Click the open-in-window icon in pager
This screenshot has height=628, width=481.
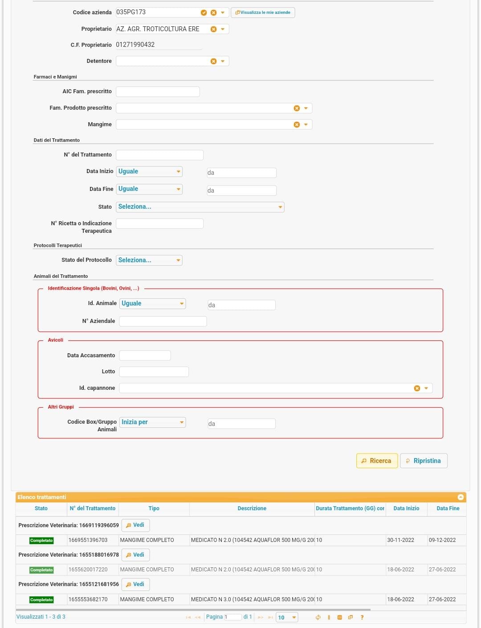[351, 617]
